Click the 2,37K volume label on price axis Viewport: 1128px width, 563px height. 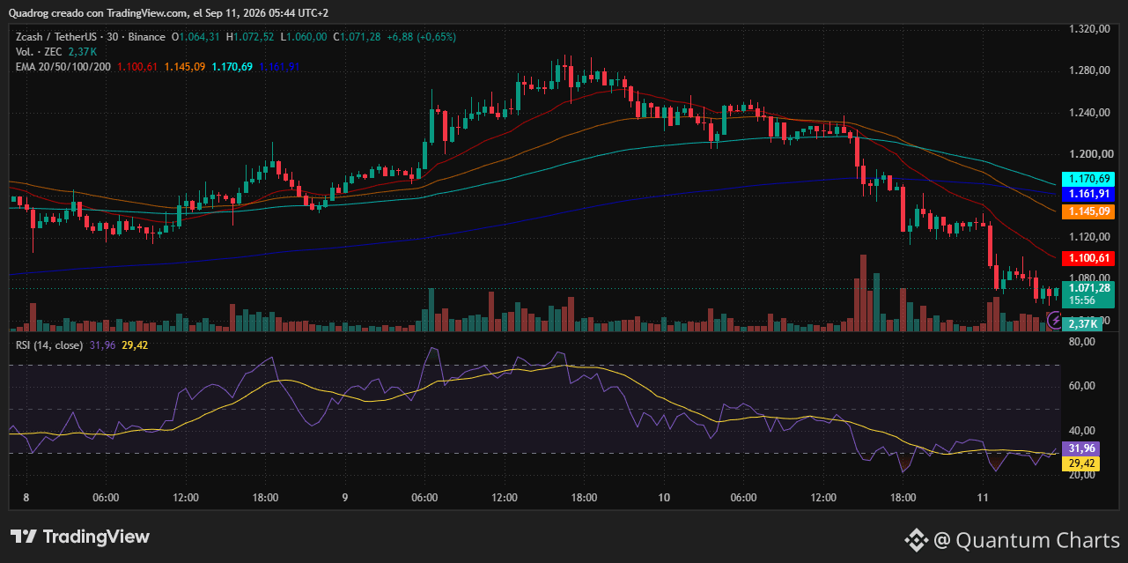(1082, 324)
